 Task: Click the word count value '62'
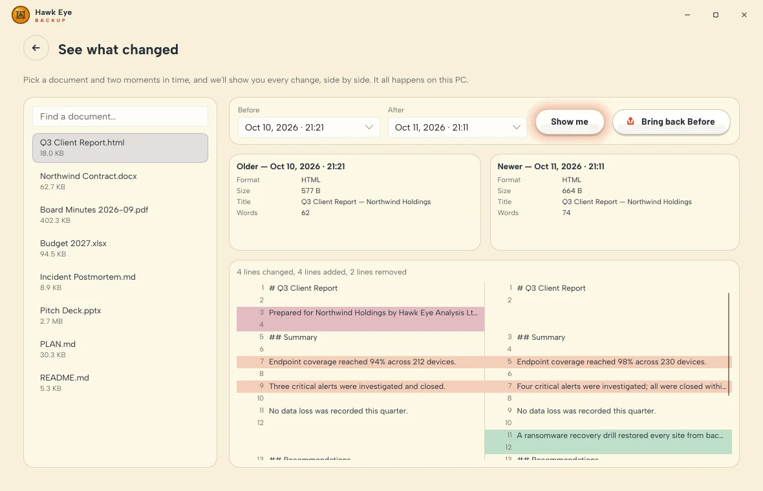305,213
